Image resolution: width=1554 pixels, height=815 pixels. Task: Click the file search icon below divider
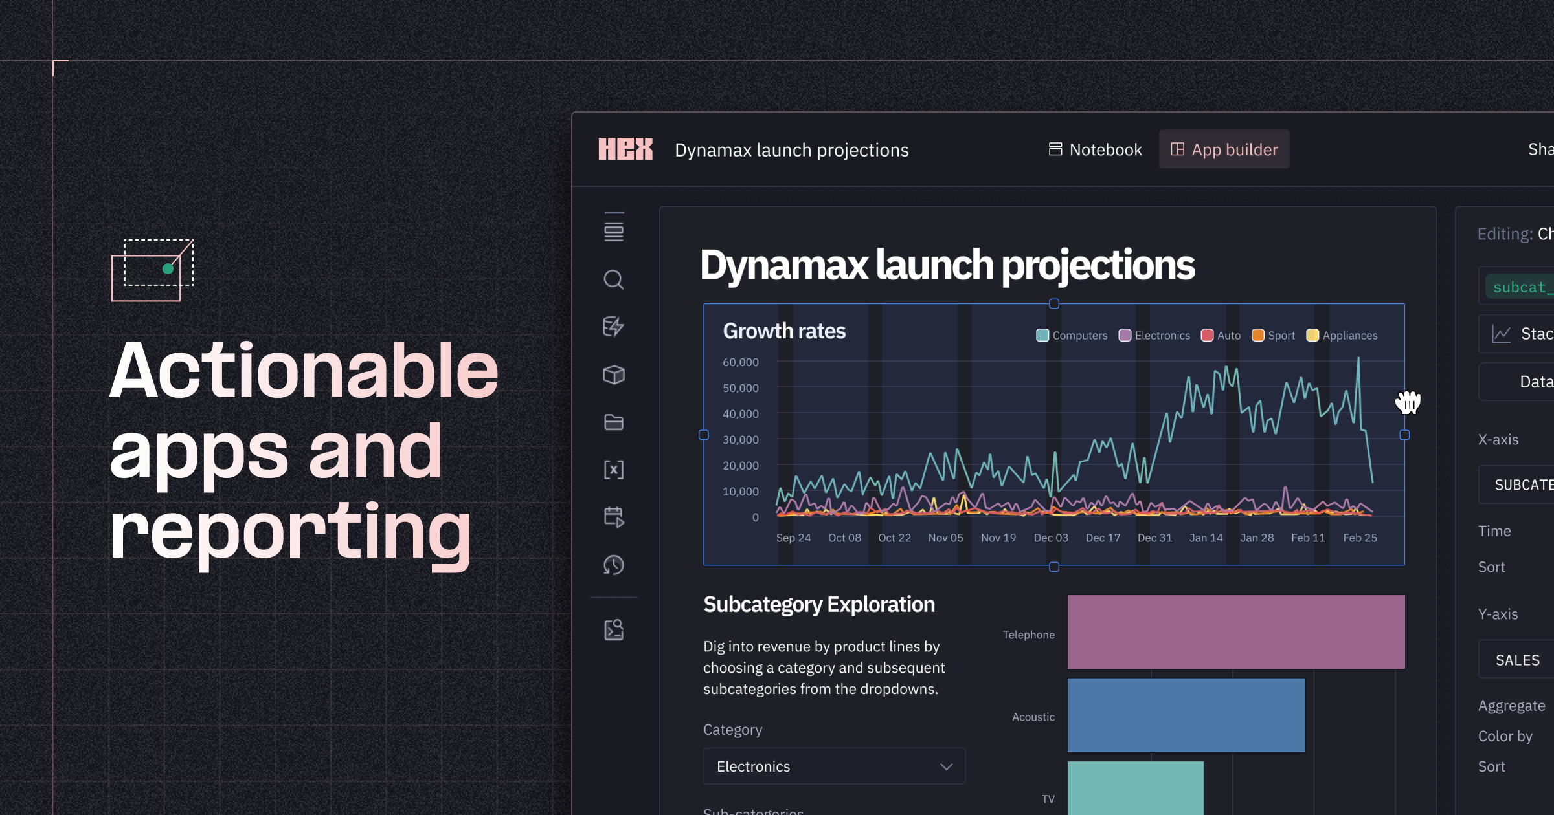[613, 629]
